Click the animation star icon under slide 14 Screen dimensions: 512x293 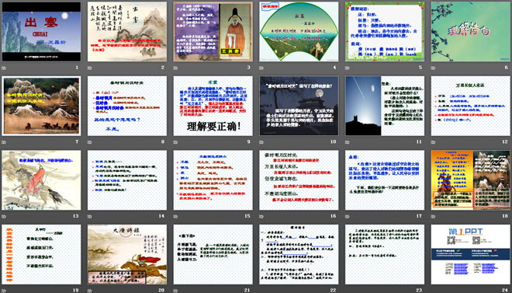point(89,216)
